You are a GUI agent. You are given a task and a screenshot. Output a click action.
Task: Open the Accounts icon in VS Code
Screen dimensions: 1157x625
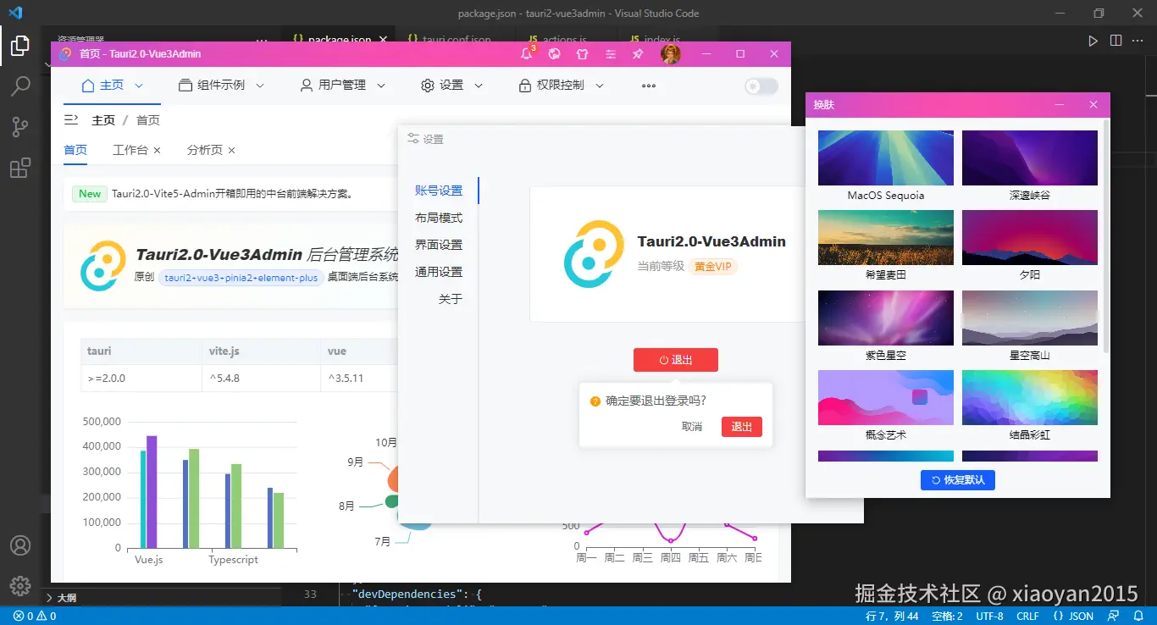(20, 545)
